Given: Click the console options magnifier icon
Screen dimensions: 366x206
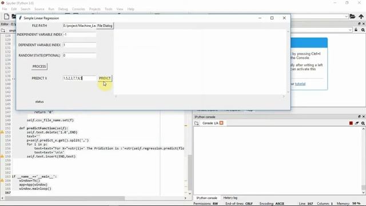Looking at the screenshot, I should tap(363, 123).
